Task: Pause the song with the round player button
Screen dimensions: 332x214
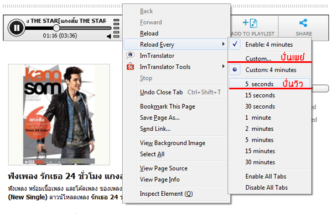Action: pos(16,28)
